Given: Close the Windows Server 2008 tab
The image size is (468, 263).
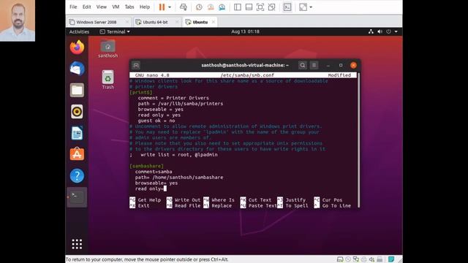Looking at the screenshot, I should (127, 22).
